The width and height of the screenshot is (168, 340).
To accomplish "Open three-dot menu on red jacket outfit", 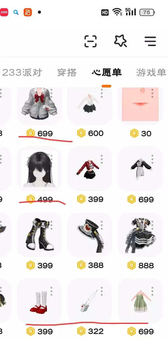I will tap(102, 159).
